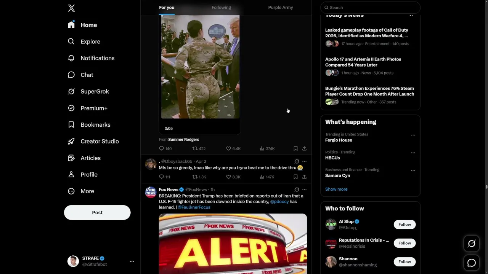Open more options on Fox News post
488x274 pixels.
304,190
